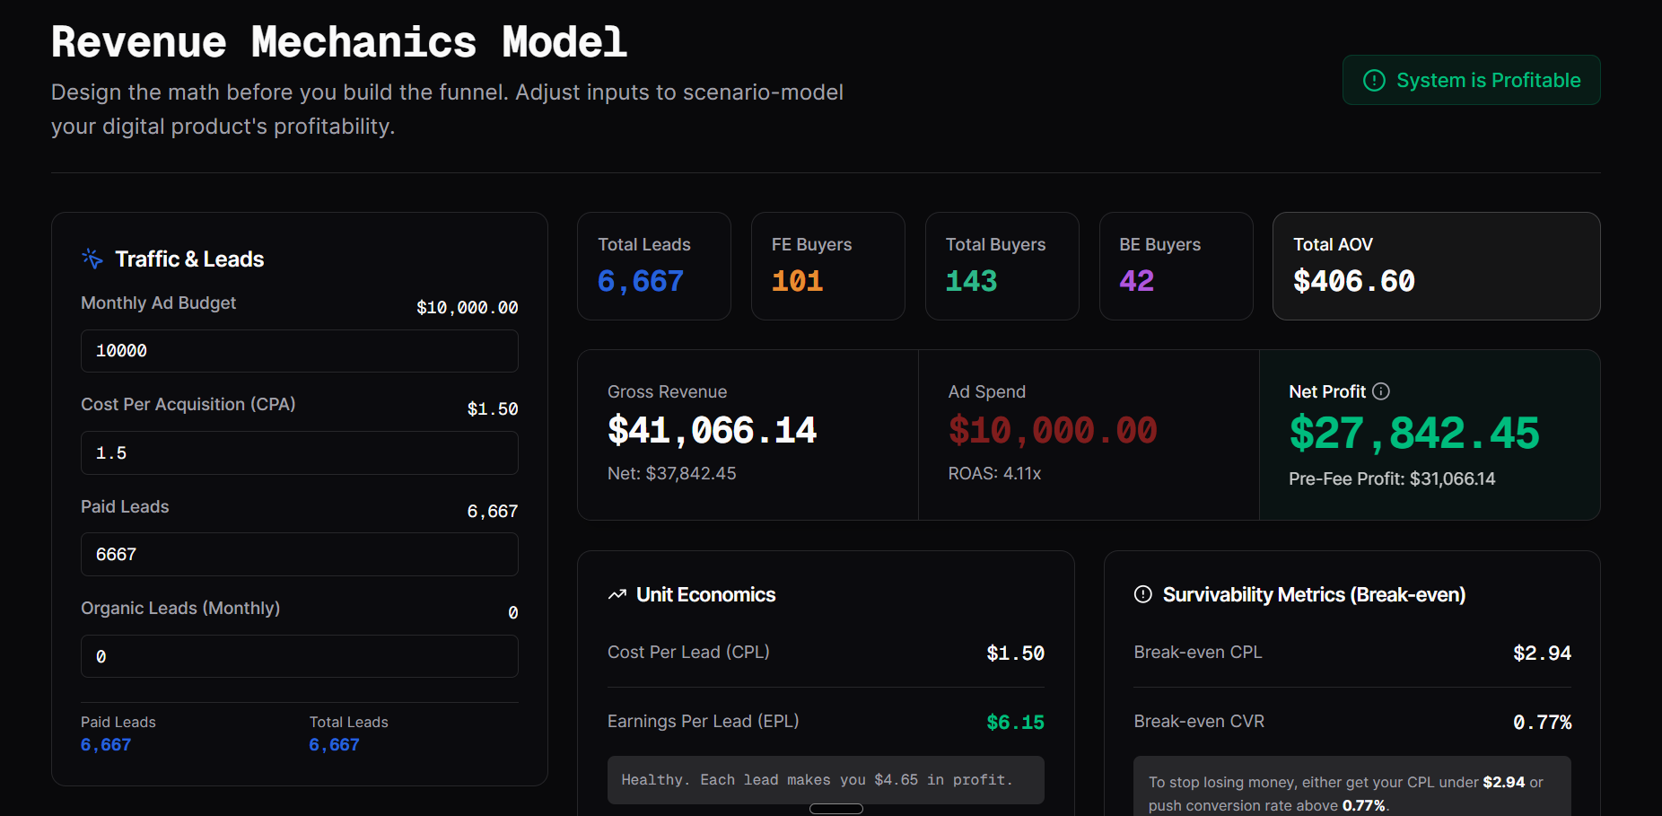Click the 'Net: $37,842.45' text

click(672, 473)
